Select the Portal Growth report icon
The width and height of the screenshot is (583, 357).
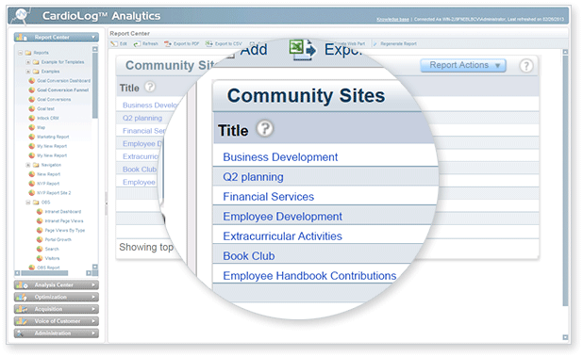click(40, 239)
